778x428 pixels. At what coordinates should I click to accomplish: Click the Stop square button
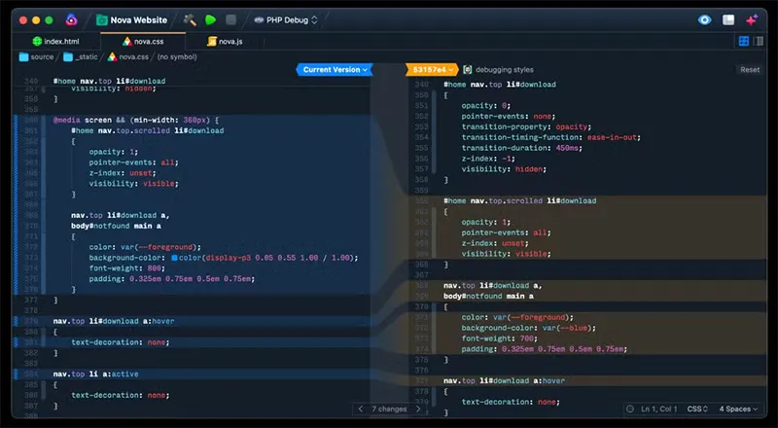[230, 19]
